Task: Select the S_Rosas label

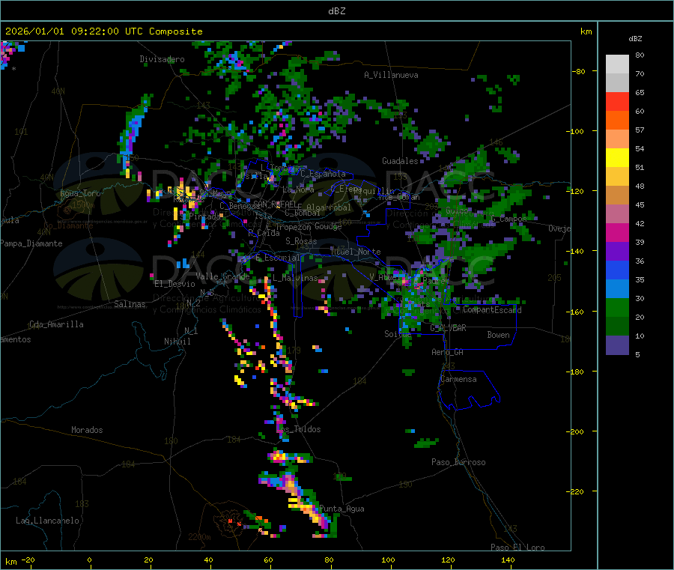Action: (x=301, y=241)
